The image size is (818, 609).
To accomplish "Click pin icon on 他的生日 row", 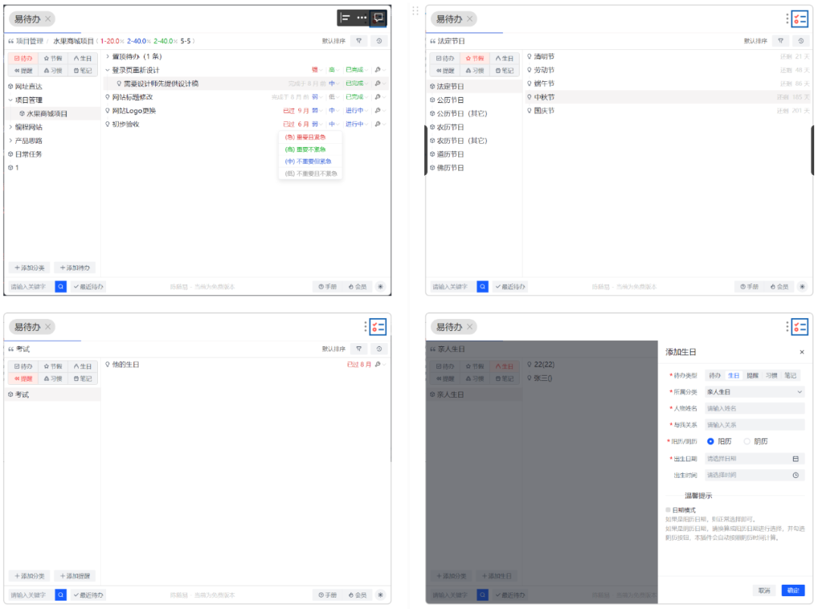I will [x=377, y=364].
